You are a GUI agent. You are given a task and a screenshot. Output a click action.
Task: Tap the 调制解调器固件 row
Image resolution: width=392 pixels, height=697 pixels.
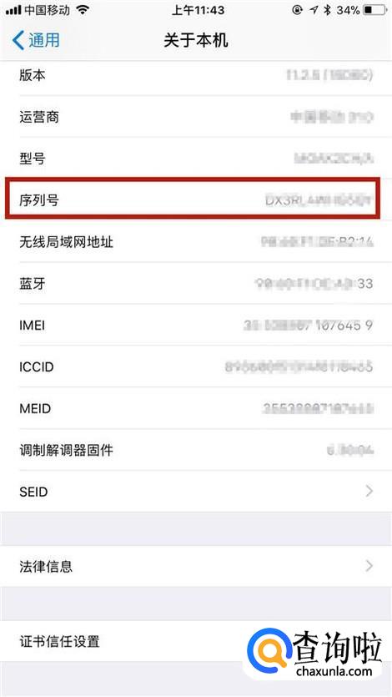[196, 450]
